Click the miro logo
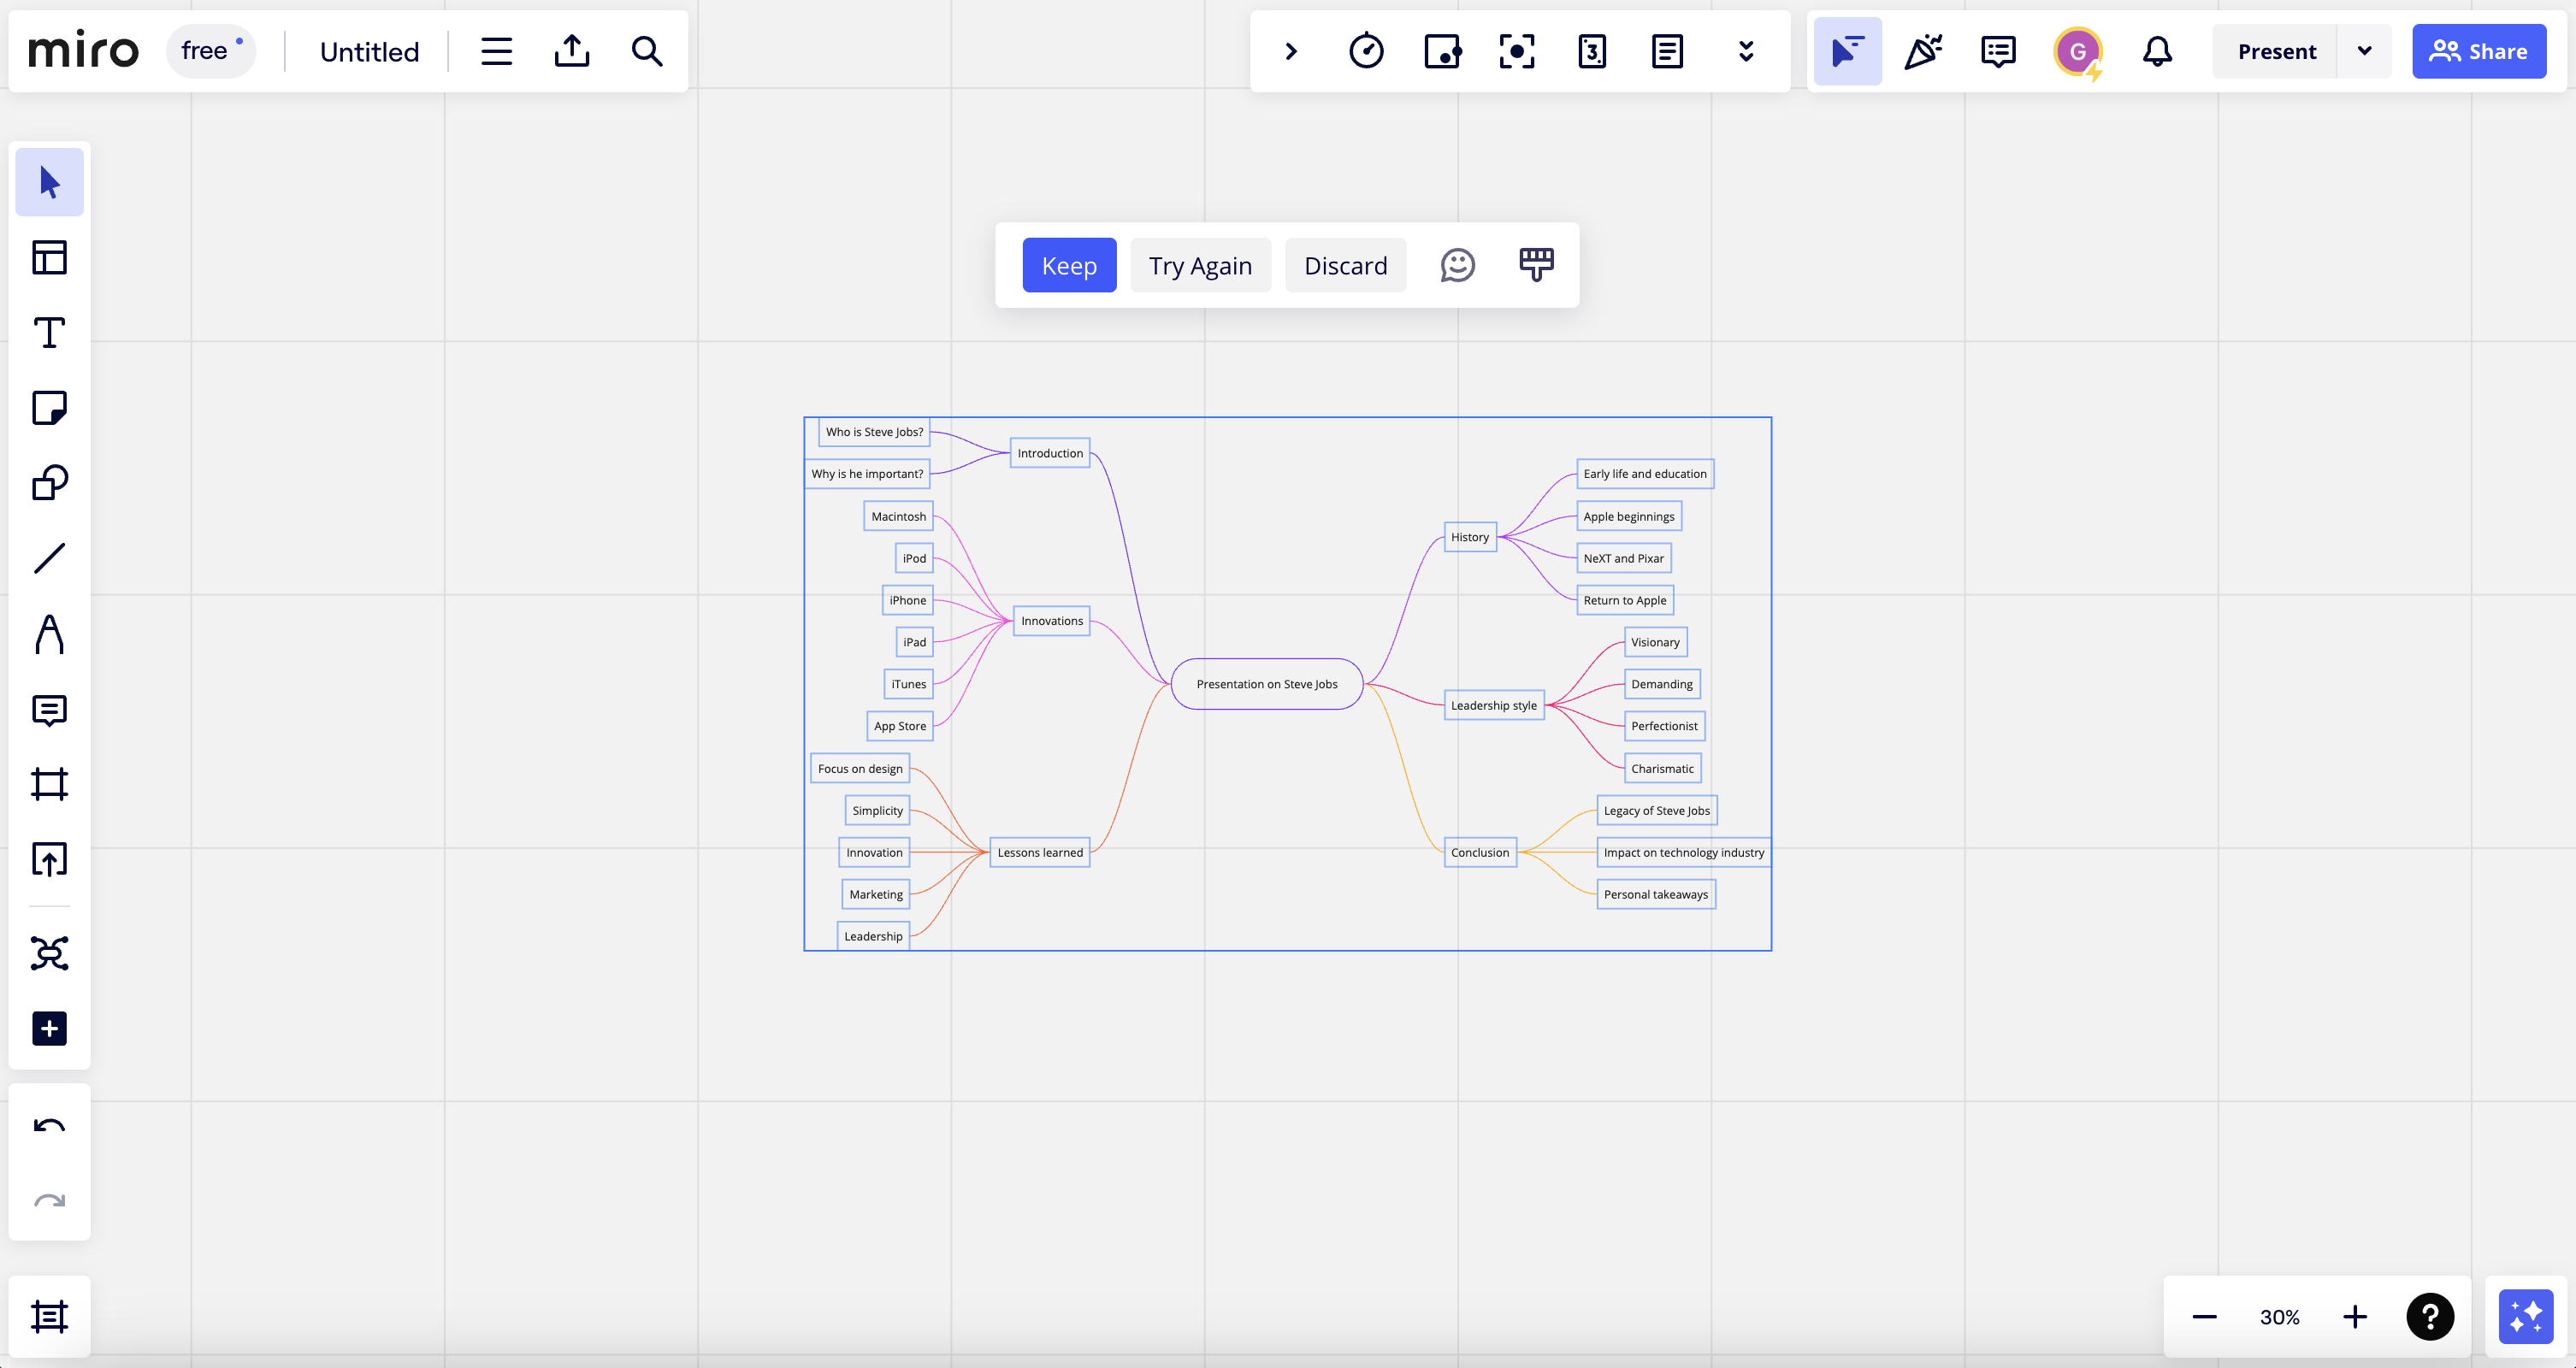Screen dimensions: 2576x1368 83,50
